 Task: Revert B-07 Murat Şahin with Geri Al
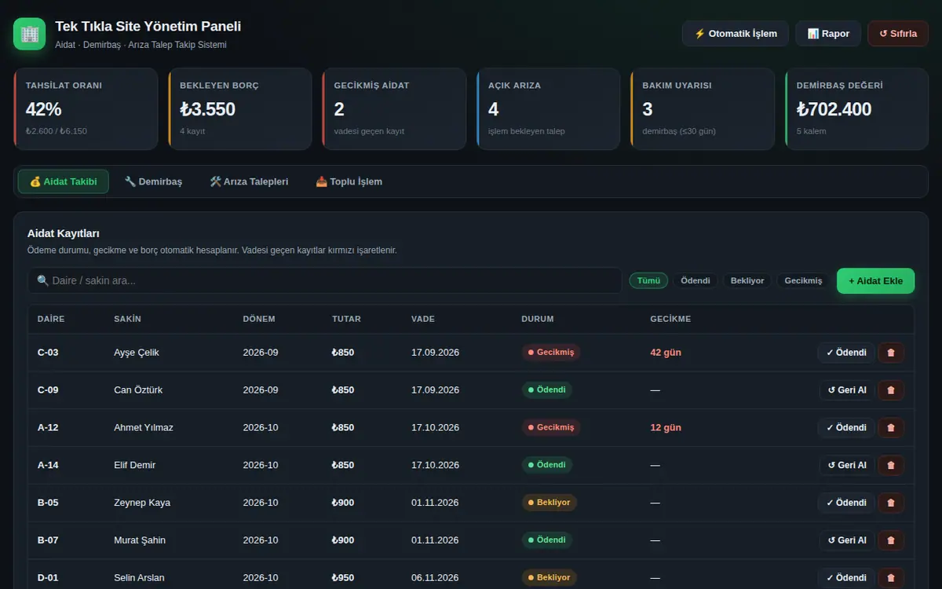pyautogui.click(x=847, y=540)
